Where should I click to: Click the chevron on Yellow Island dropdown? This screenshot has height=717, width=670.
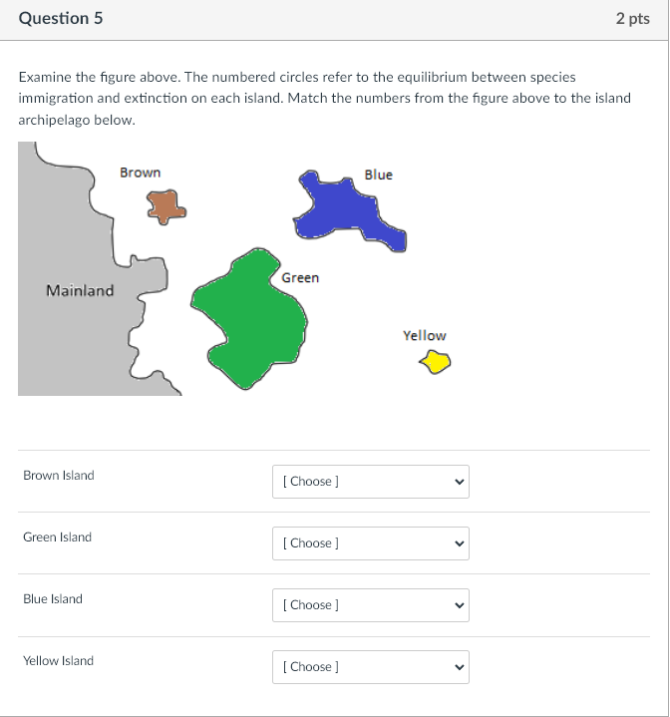[460, 667]
